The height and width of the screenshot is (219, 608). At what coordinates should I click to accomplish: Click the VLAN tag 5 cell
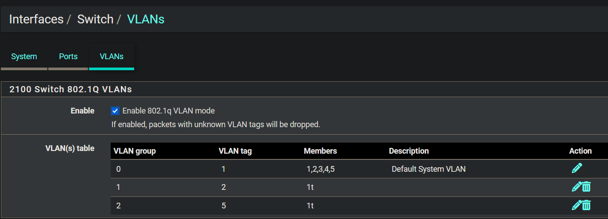click(x=224, y=206)
